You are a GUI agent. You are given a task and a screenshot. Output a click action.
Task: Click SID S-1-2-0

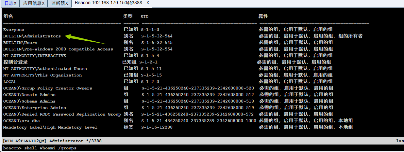pos(150,82)
